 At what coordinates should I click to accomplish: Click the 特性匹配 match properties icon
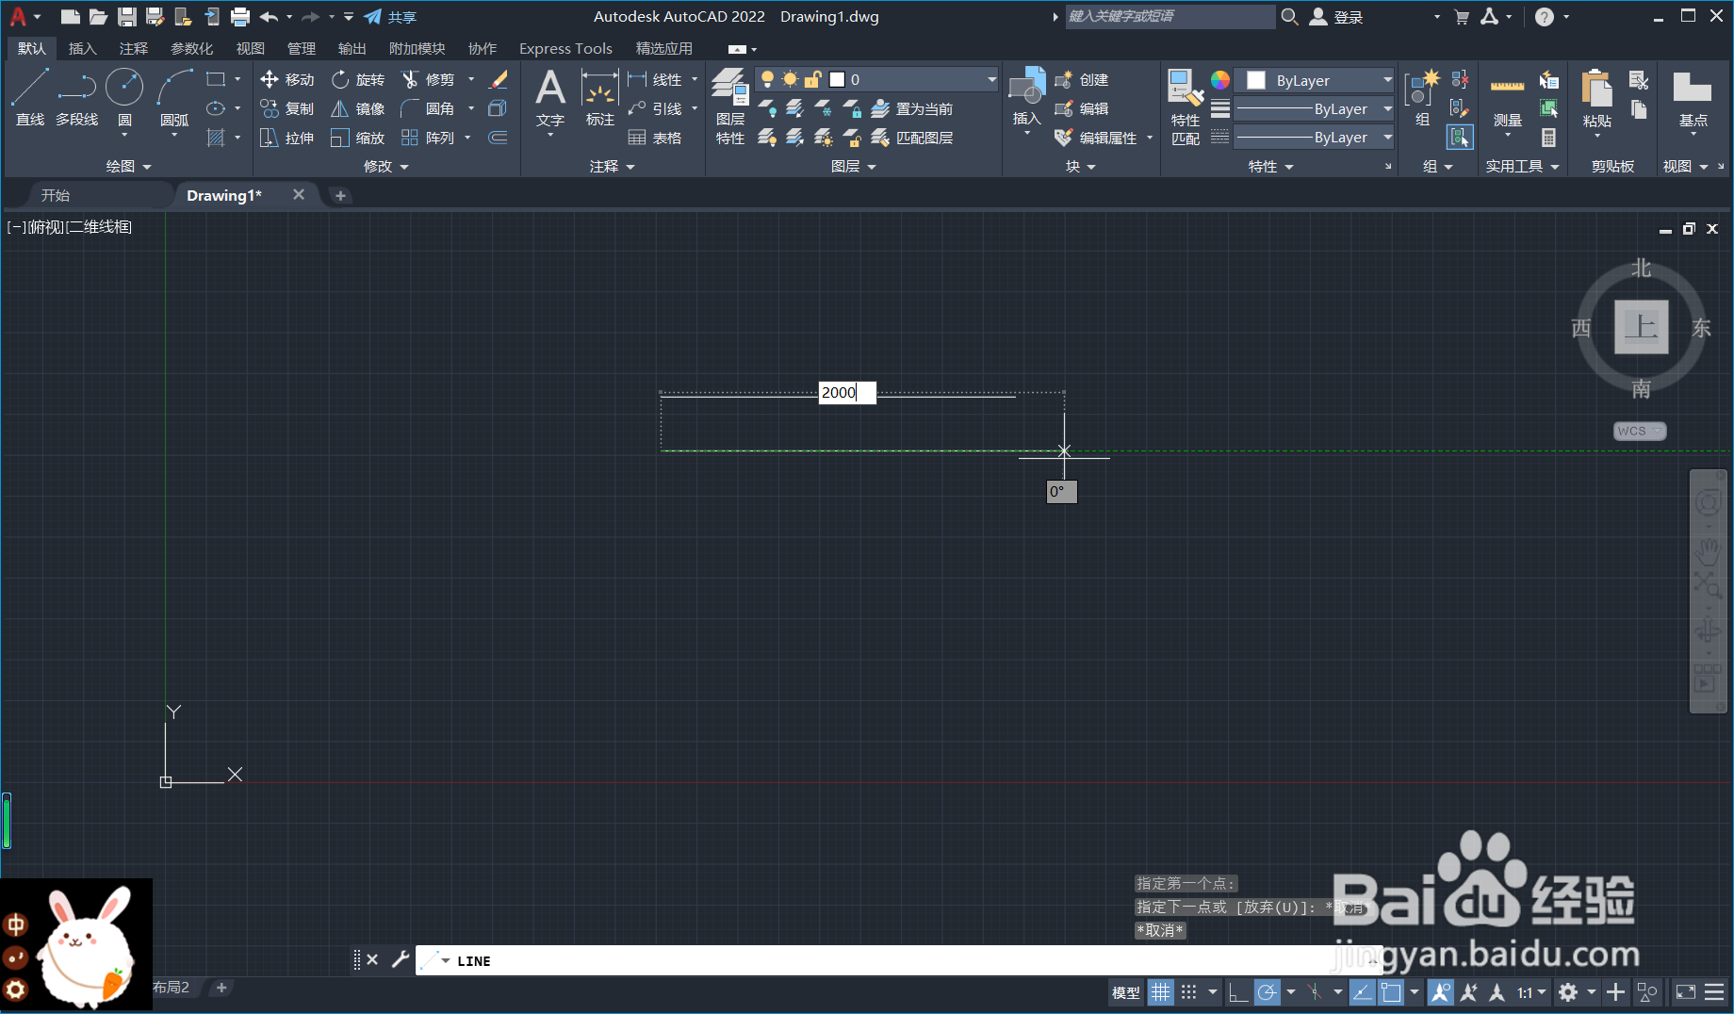click(x=1186, y=106)
